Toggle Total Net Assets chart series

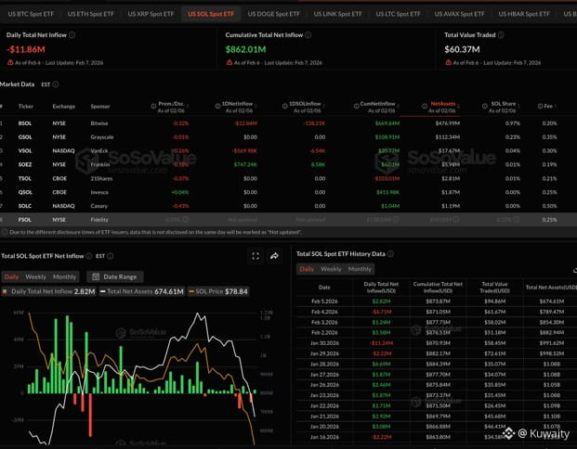coord(141,291)
